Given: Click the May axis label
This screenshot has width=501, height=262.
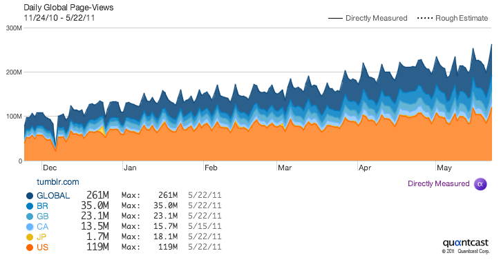Looking at the screenshot, I should [444, 168].
